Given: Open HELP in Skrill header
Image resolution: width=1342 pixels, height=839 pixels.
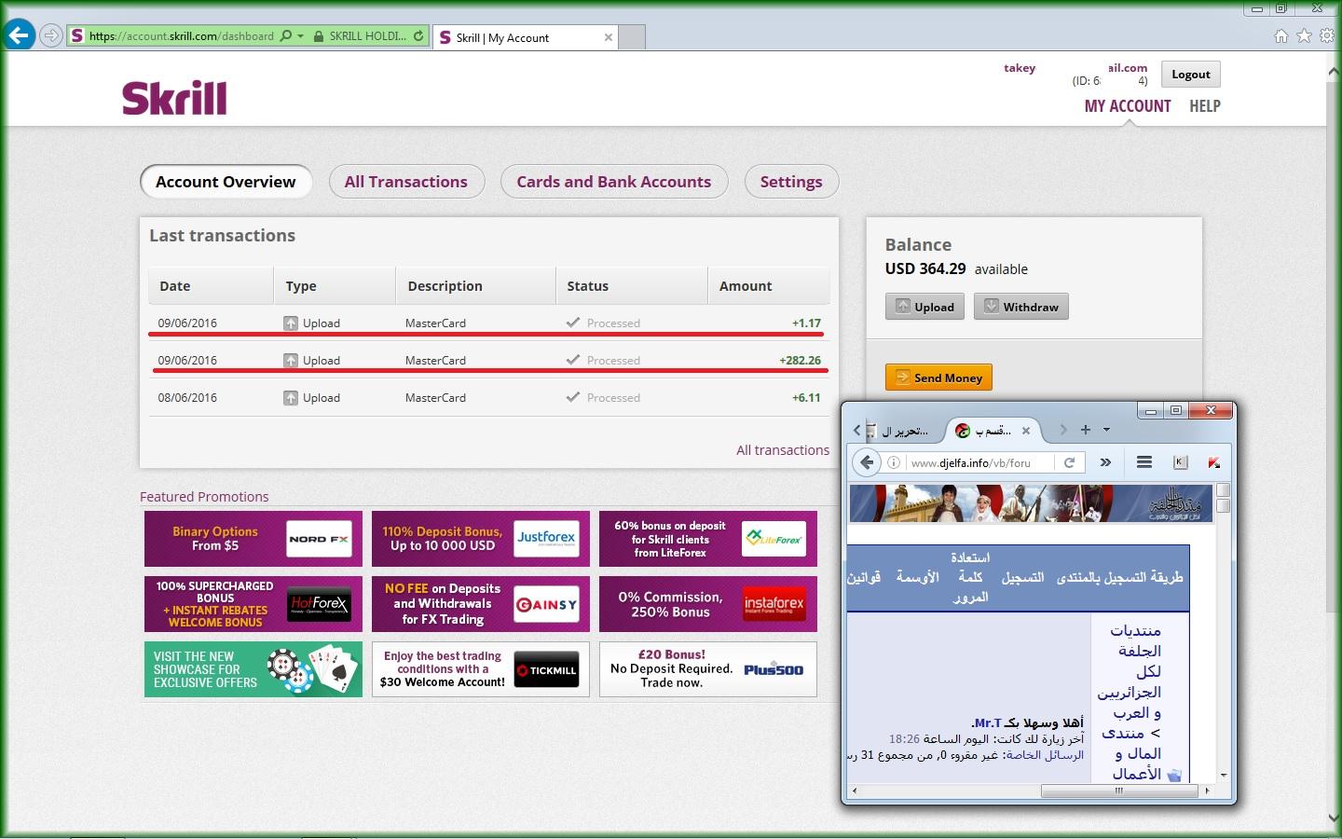Looking at the screenshot, I should pyautogui.click(x=1204, y=106).
